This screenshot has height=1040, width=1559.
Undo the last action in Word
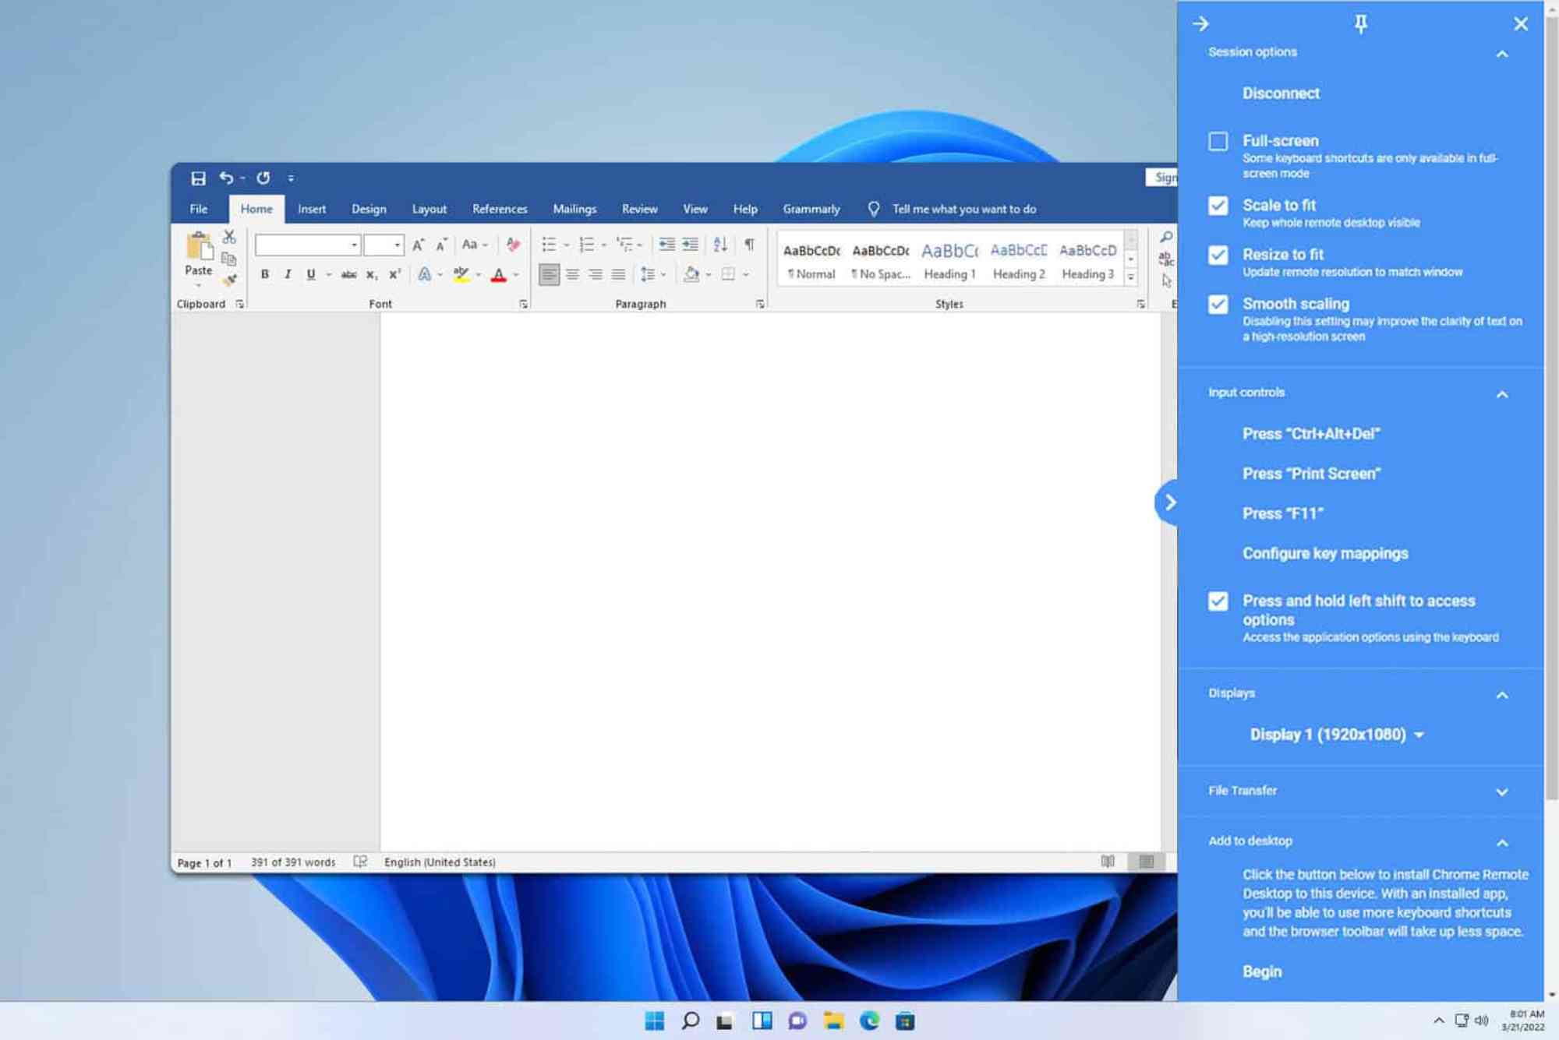click(x=226, y=178)
